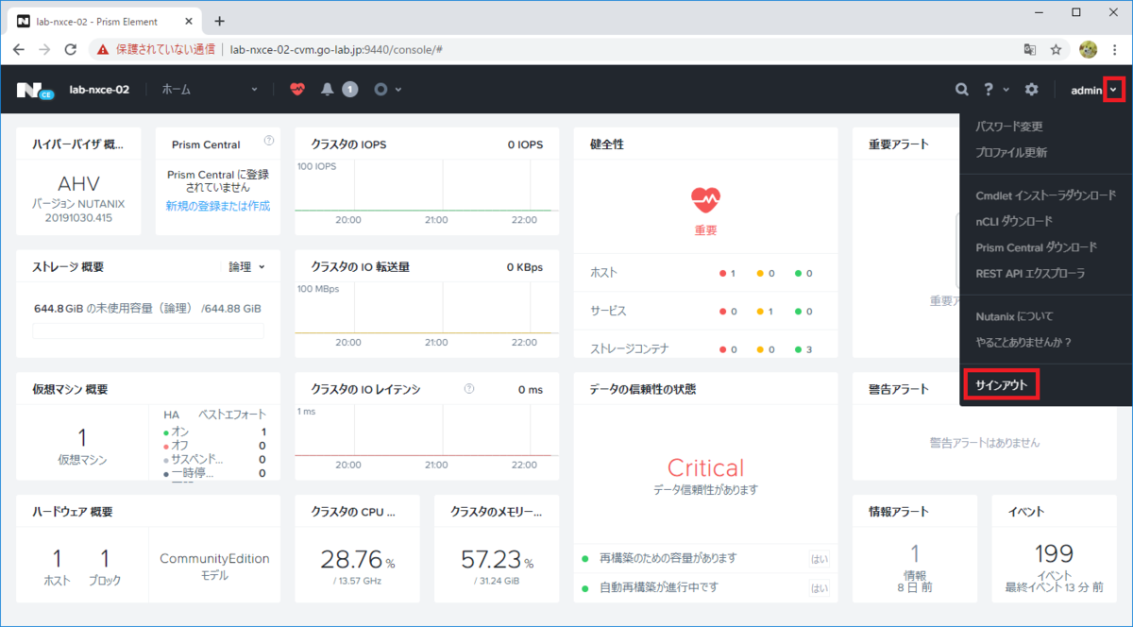
Task: Open the alerts bell icon
Action: 328,89
